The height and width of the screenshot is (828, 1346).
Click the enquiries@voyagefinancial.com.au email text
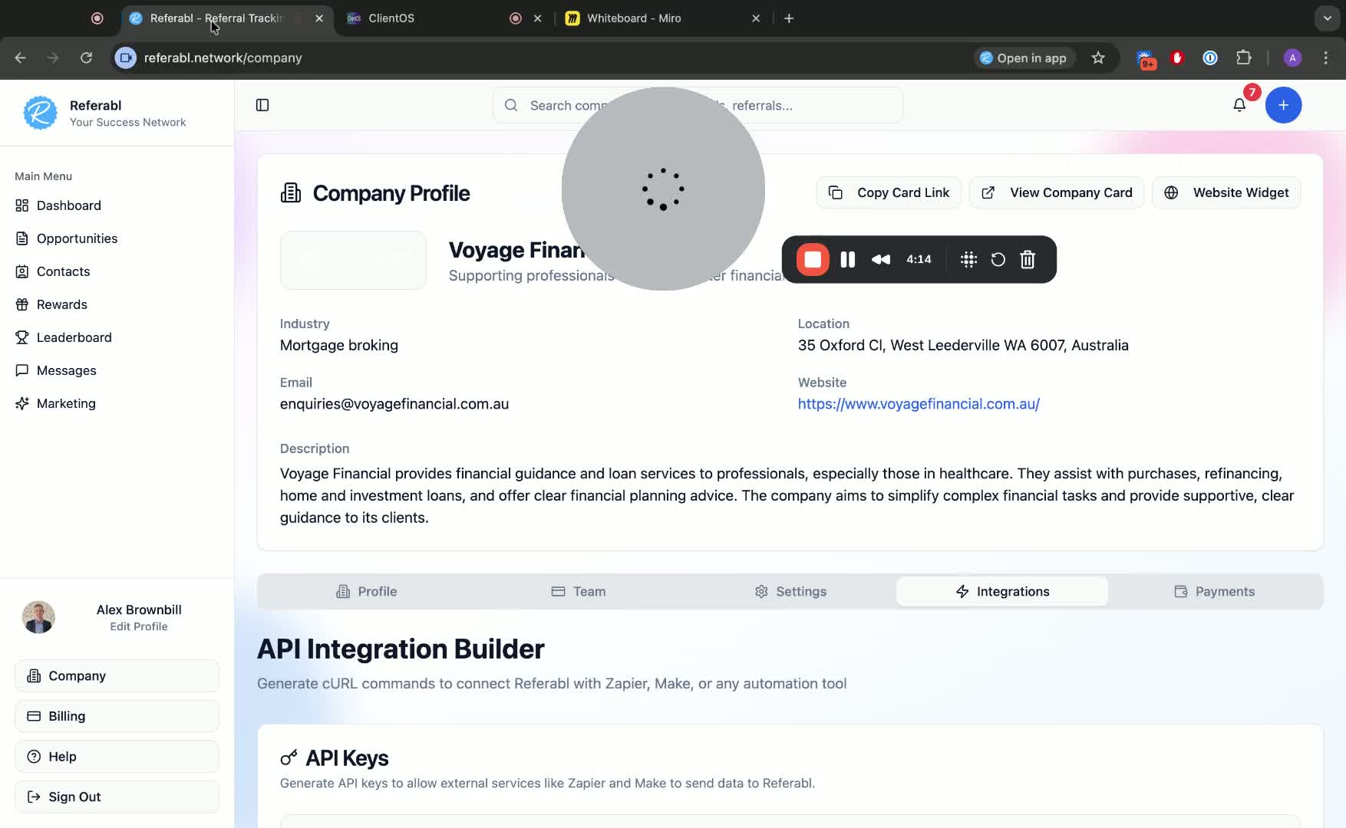coord(394,404)
